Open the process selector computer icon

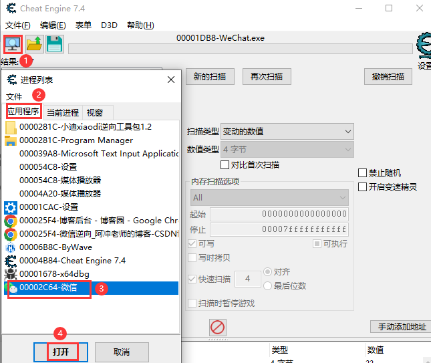[13, 44]
